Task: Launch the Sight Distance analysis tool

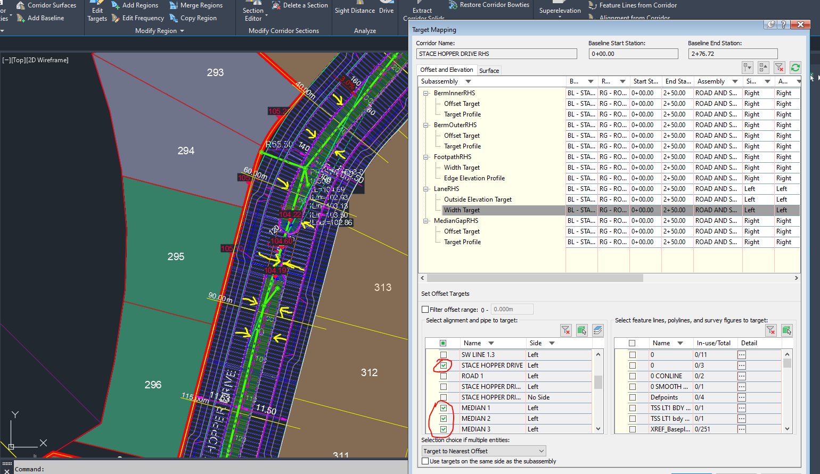Action: tap(355, 9)
